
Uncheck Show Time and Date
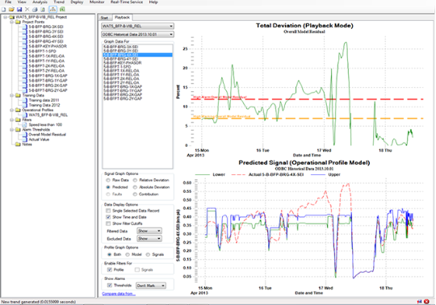pyautogui.click(x=108, y=217)
